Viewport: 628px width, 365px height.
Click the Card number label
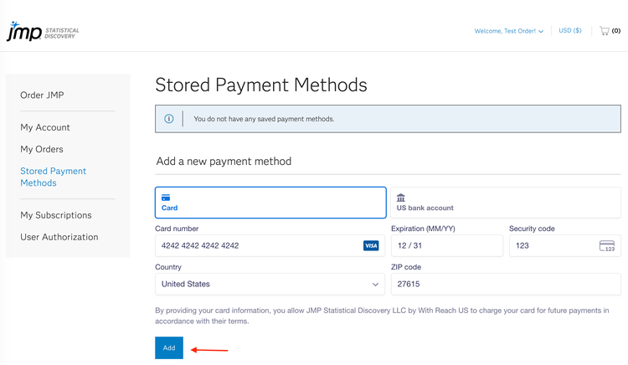coord(177,229)
